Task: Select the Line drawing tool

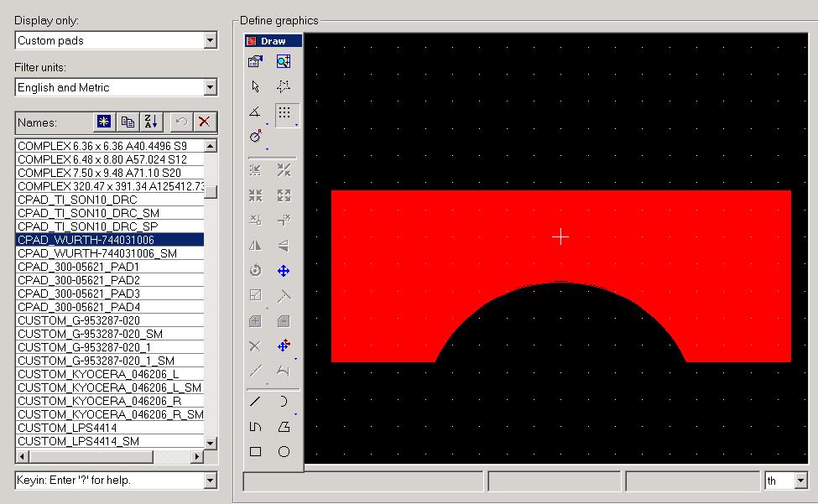Action: coord(255,402)
